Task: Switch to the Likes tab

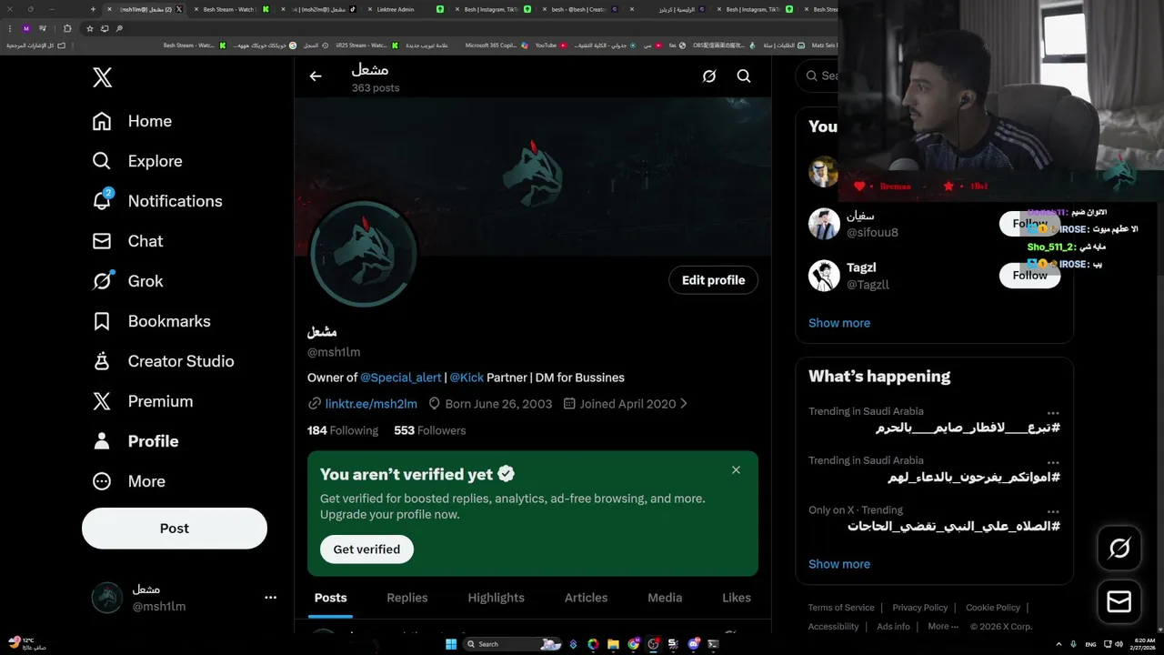Action: point(737,598)
